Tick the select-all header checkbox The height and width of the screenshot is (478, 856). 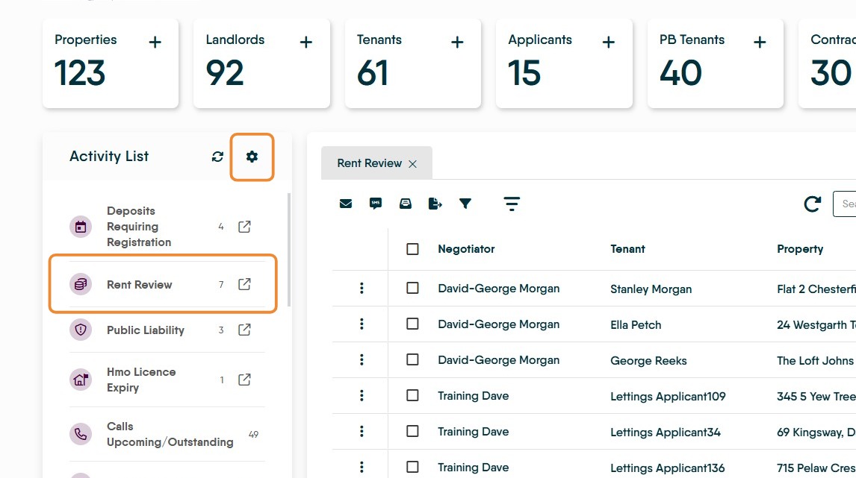[412, 249]
